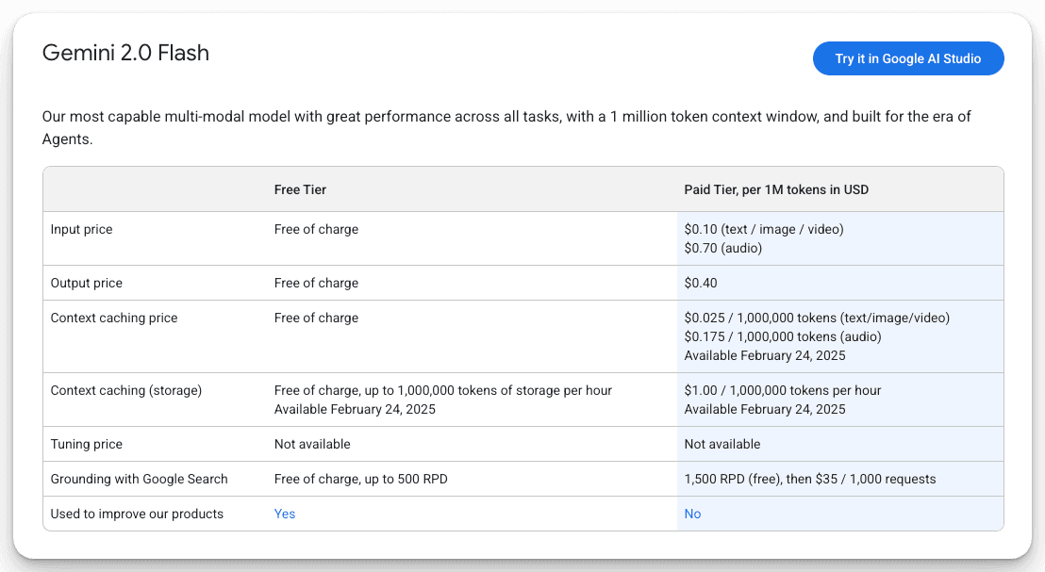Viewport: 1045px width, 572px height.
Task: Click the 1,500 RPD grounding pricing cell
Action: pyautogui.click(x=809, y=479)
